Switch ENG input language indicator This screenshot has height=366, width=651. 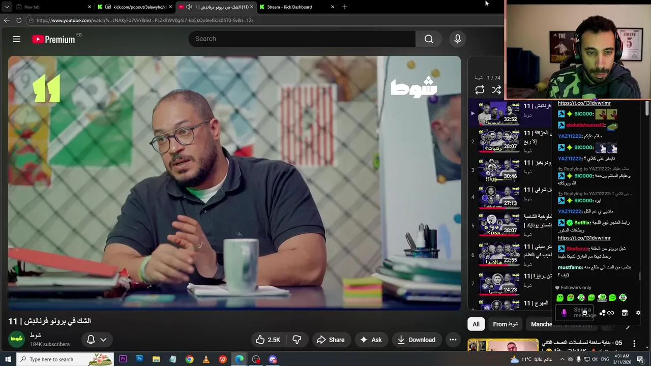pos(605,359)
